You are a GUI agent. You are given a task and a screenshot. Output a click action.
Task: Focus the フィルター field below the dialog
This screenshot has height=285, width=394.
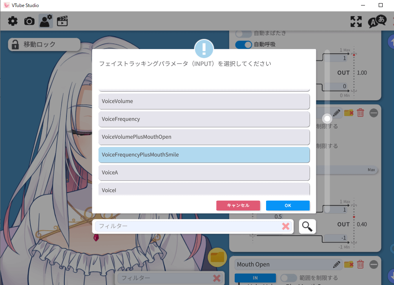[193, 226]
